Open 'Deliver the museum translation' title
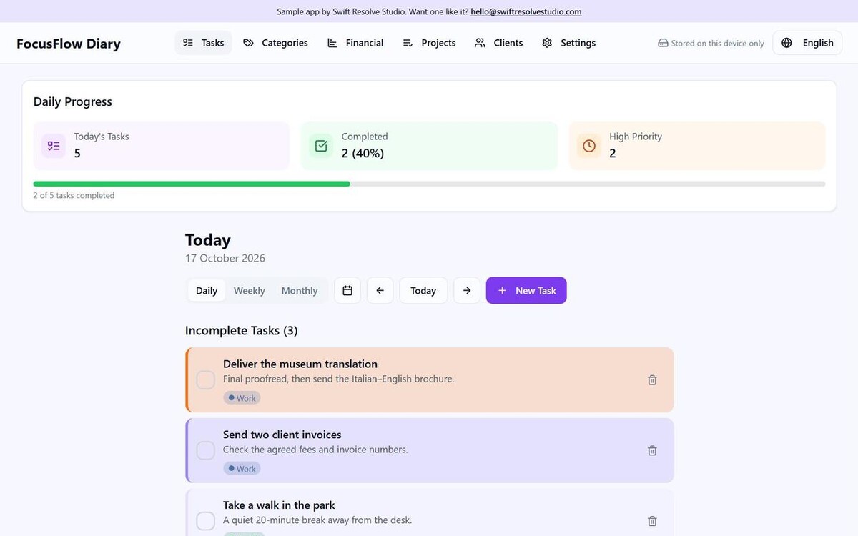The height and width of the screenshot is (536, 858). (x=300, y=364)
